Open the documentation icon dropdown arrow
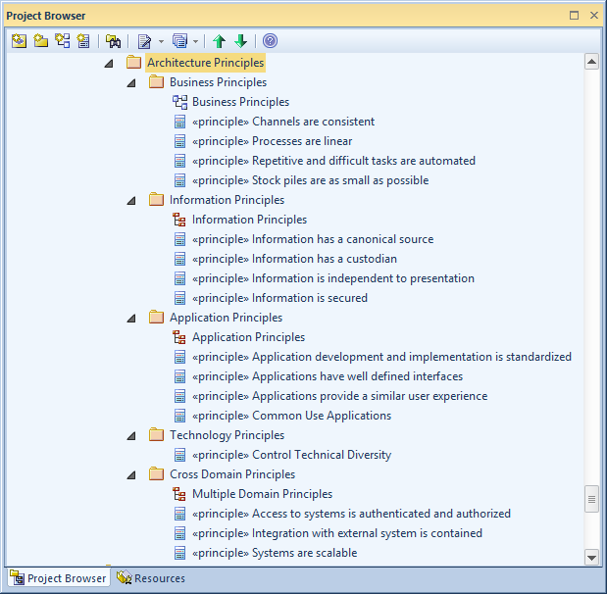This screenshot has width=607, height=594. click(161, 41)
